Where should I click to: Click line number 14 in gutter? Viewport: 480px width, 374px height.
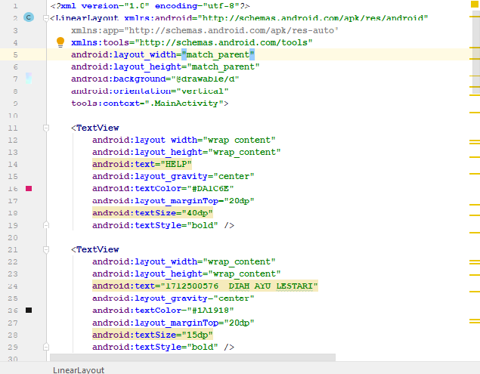13,165
